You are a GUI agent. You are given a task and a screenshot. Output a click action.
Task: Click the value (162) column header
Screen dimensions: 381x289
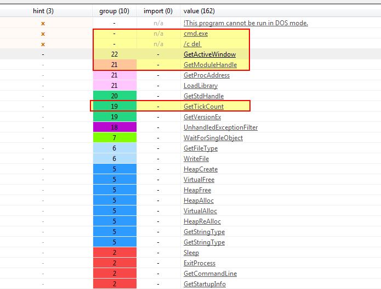tap(199, 11)
